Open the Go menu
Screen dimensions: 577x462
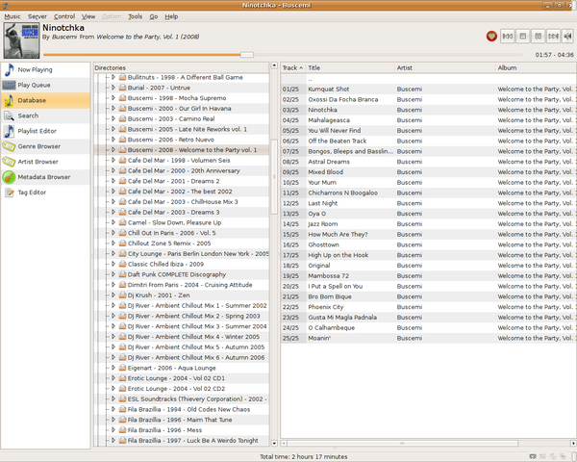[154, 16]
